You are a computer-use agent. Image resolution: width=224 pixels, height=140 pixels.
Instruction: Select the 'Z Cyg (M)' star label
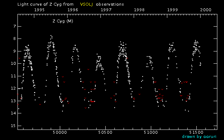click(63, 21)
